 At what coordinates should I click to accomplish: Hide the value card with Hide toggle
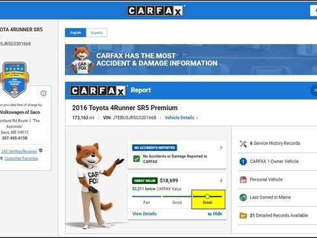pyautogui.click(x=215, y=214)
